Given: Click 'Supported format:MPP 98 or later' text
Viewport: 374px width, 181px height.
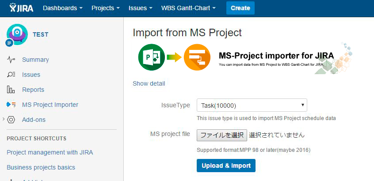Looking at the screenshot, I should click(x=254, y=150).
